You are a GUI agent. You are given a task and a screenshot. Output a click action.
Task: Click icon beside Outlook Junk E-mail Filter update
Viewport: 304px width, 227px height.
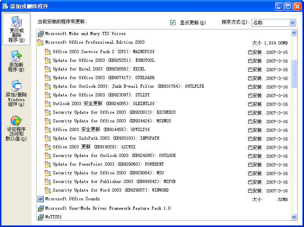48,87
